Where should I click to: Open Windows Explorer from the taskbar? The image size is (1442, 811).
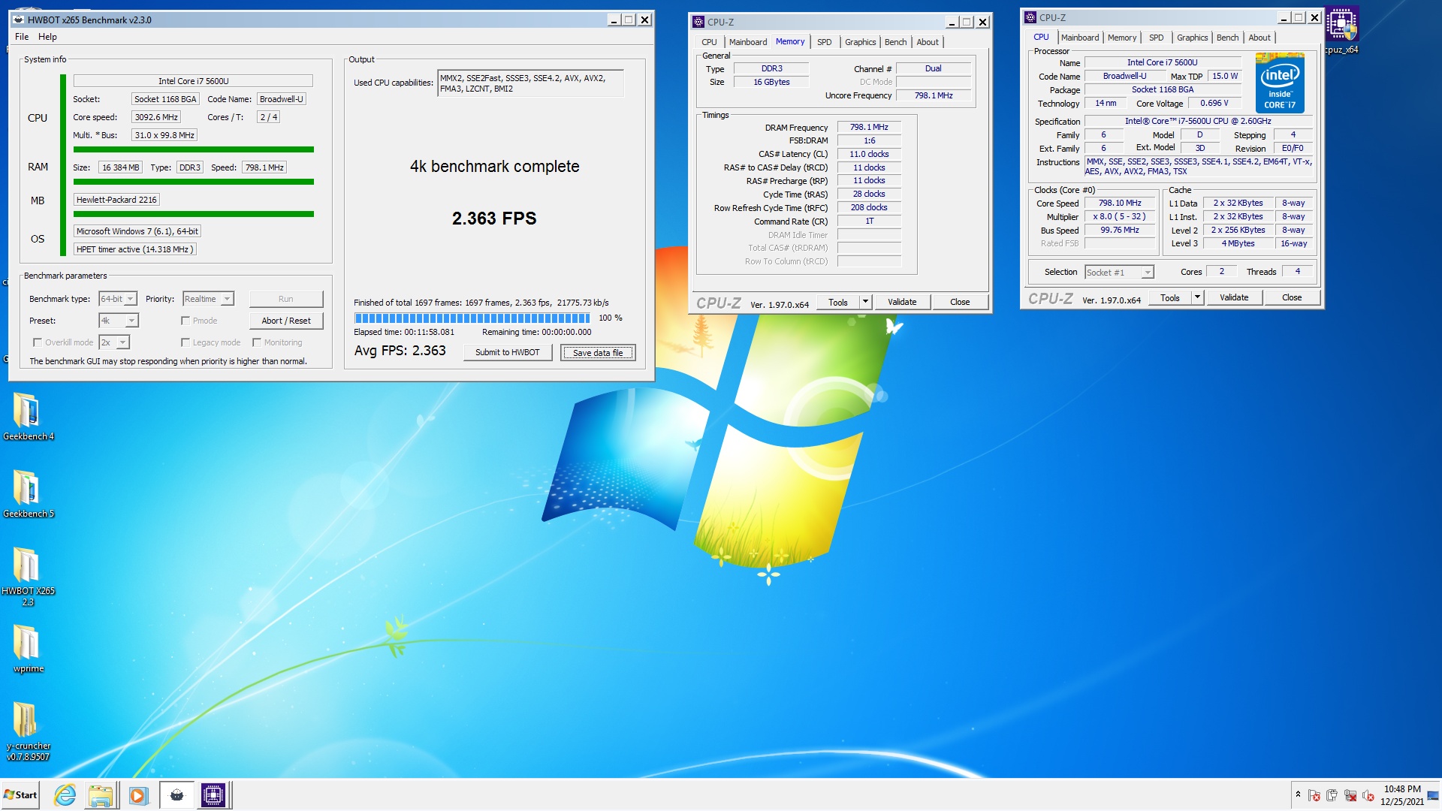point(101,795)
